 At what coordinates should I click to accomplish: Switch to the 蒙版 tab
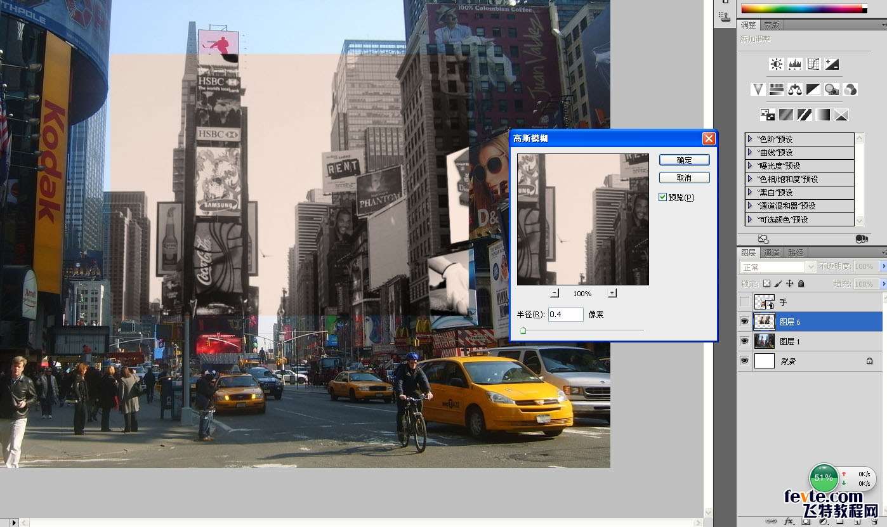pos(771,25)
